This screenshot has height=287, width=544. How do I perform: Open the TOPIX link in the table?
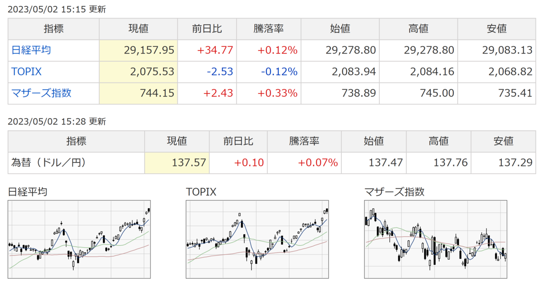coord(27,72)
